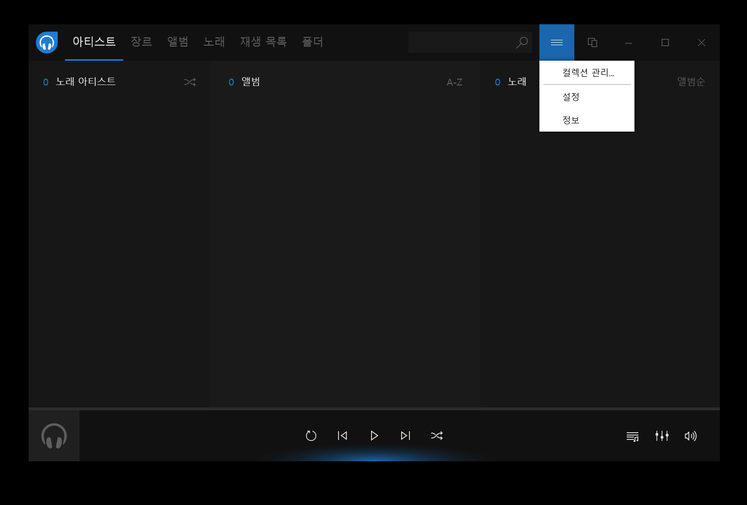Open the 앨범 tab
The image size is (747, 505).
[x=178, y=42]
